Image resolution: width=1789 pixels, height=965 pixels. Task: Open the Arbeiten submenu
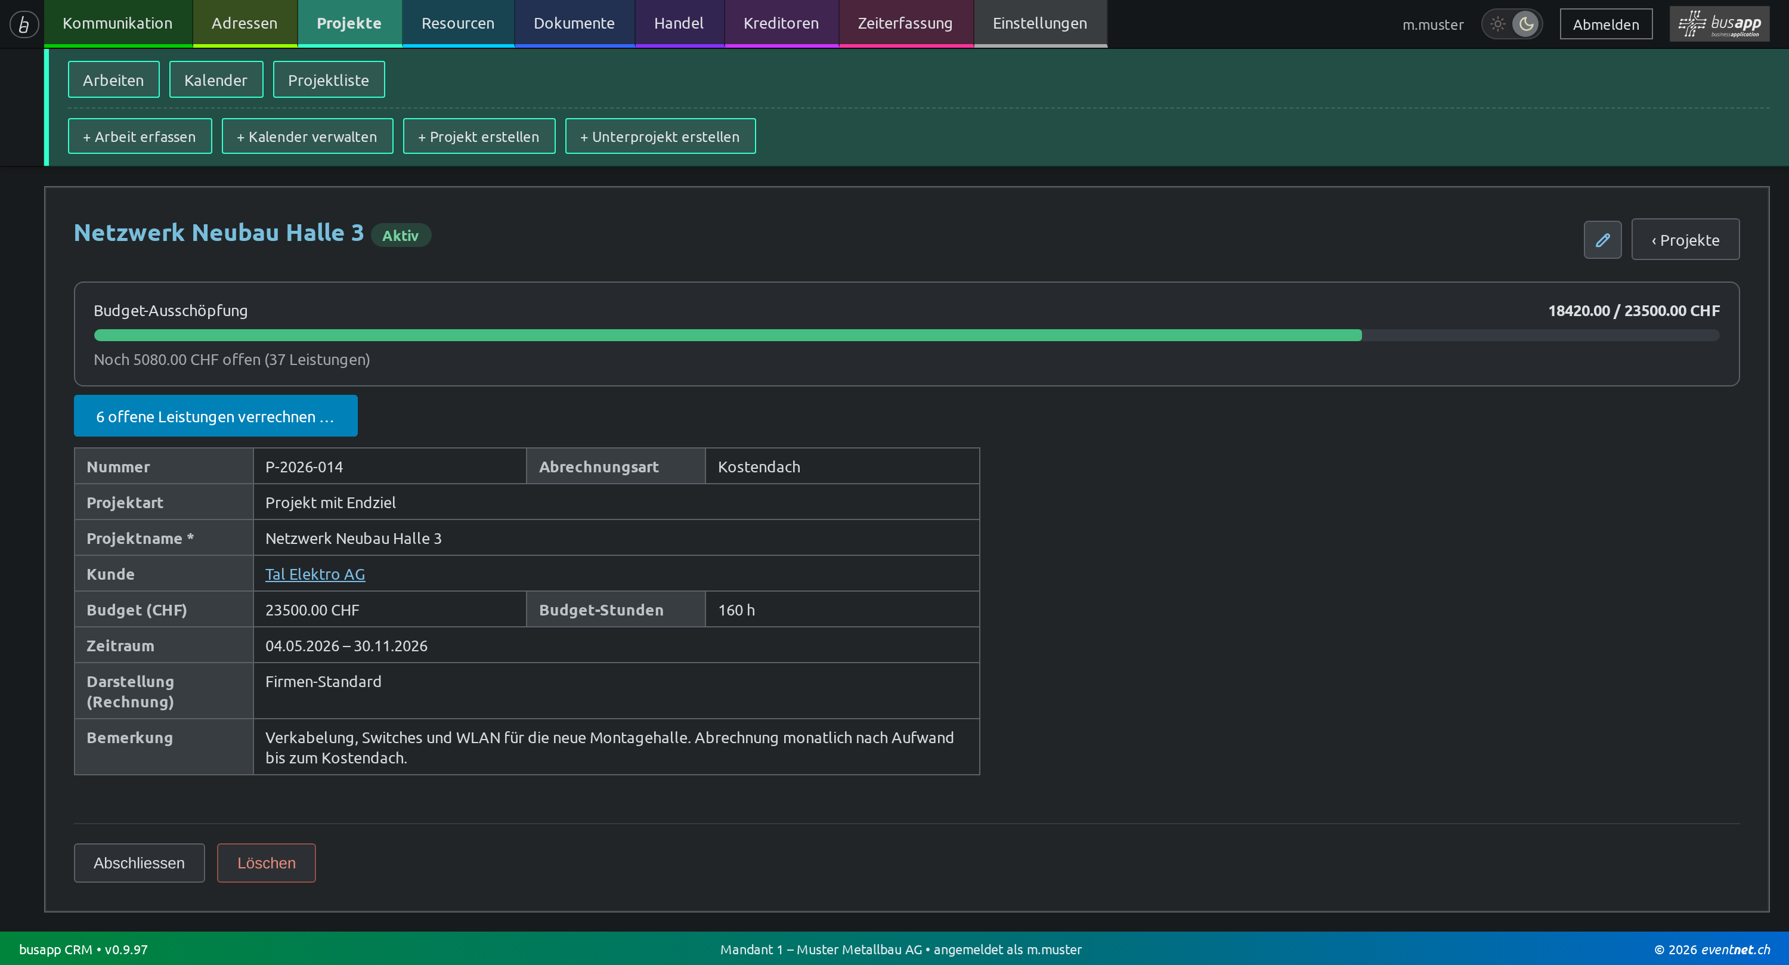pyautogui.click(x=113, y=80)
